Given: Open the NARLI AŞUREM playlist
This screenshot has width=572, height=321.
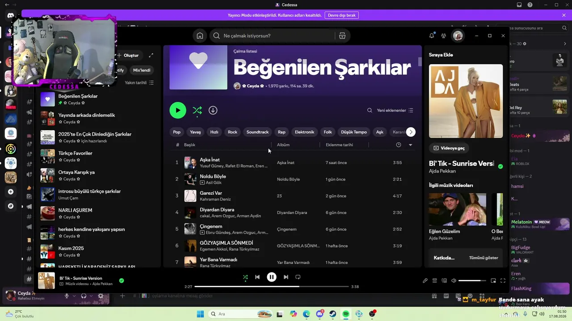Looking at the screenshot, I should coord(98,213).
